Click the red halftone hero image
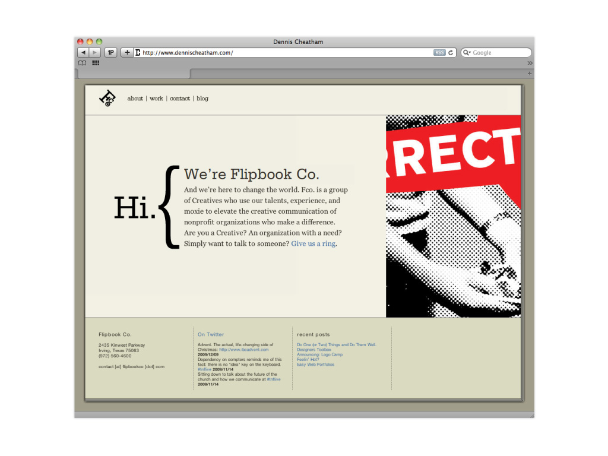 [453, 216]
